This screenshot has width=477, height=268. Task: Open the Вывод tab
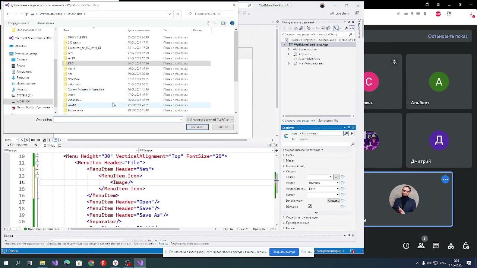pyautogui.click(x=163, y=244)
